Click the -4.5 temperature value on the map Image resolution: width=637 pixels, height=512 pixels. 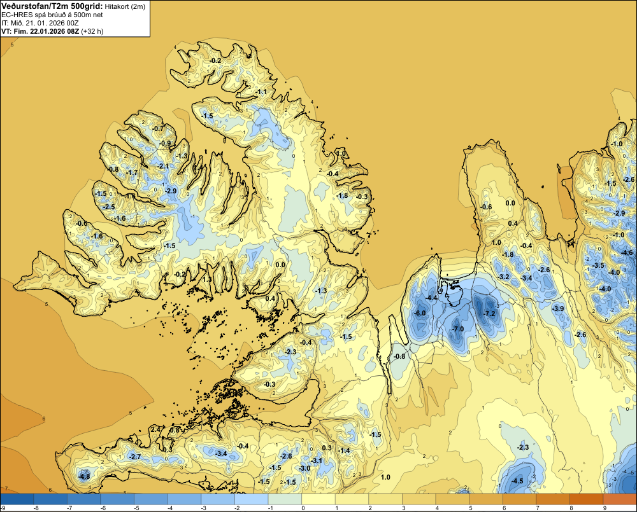(x=517, y=481)
